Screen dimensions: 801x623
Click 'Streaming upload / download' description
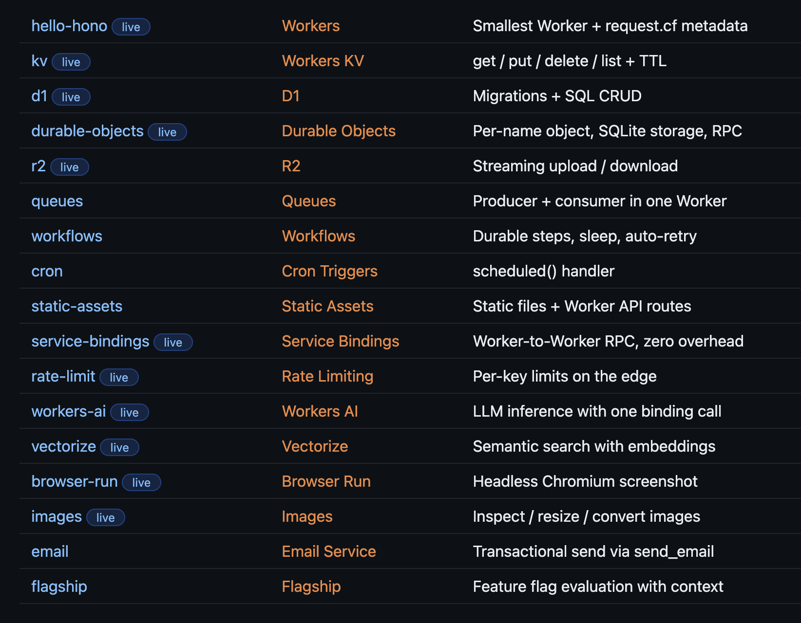(575, 166)
